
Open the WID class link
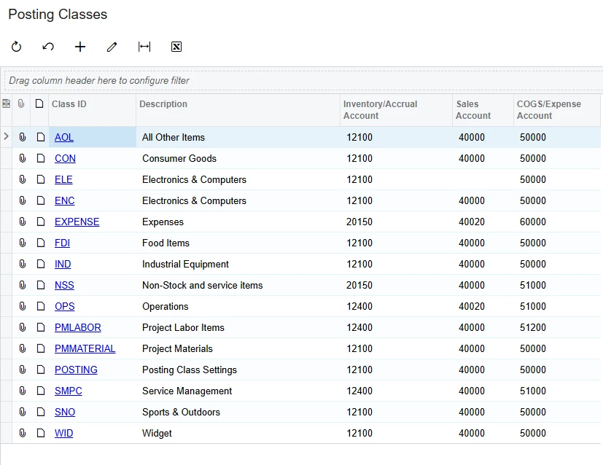(x=64, y=433)
